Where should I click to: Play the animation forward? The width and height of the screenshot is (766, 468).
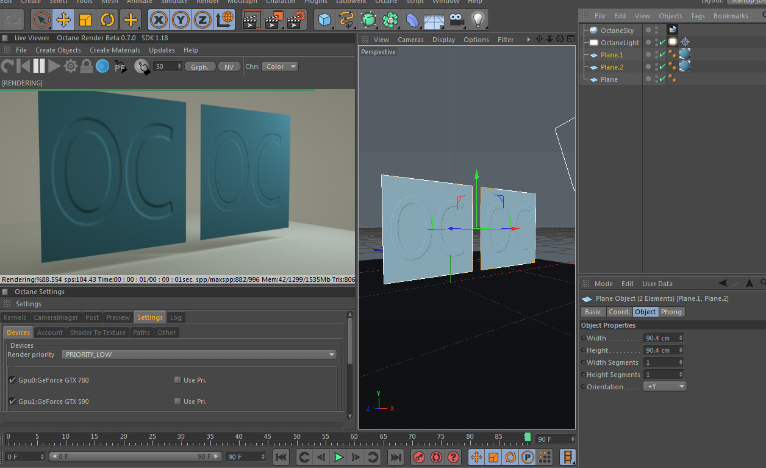(x=339, y=457)
